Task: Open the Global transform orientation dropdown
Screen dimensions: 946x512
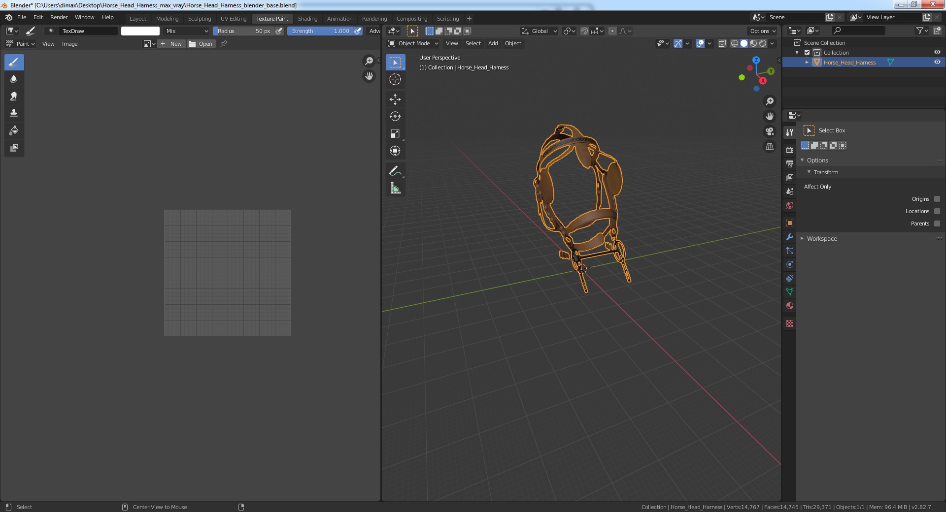Action: [x=539, y=31]
